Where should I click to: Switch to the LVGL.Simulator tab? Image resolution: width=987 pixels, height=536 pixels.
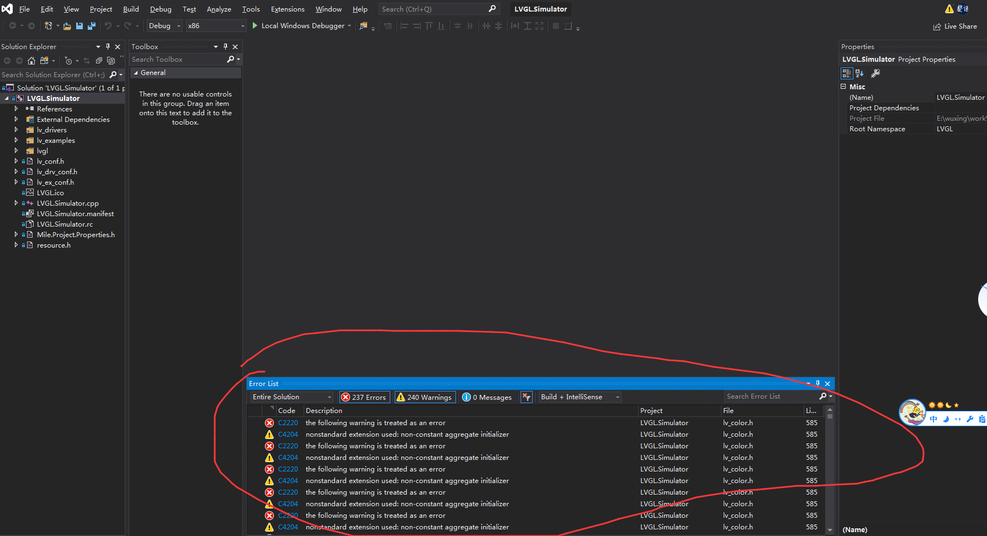(x=539, y=9)
